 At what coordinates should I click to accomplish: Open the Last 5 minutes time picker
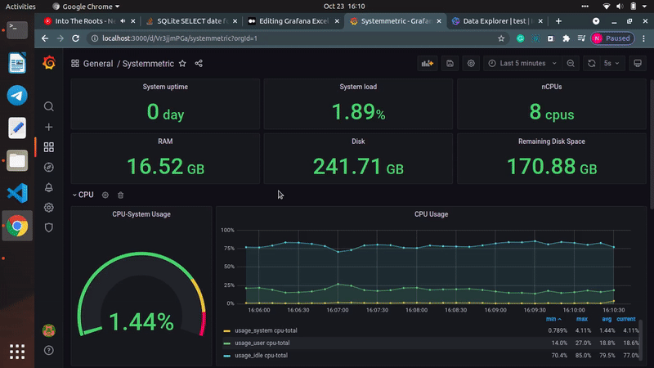(522, 63)
